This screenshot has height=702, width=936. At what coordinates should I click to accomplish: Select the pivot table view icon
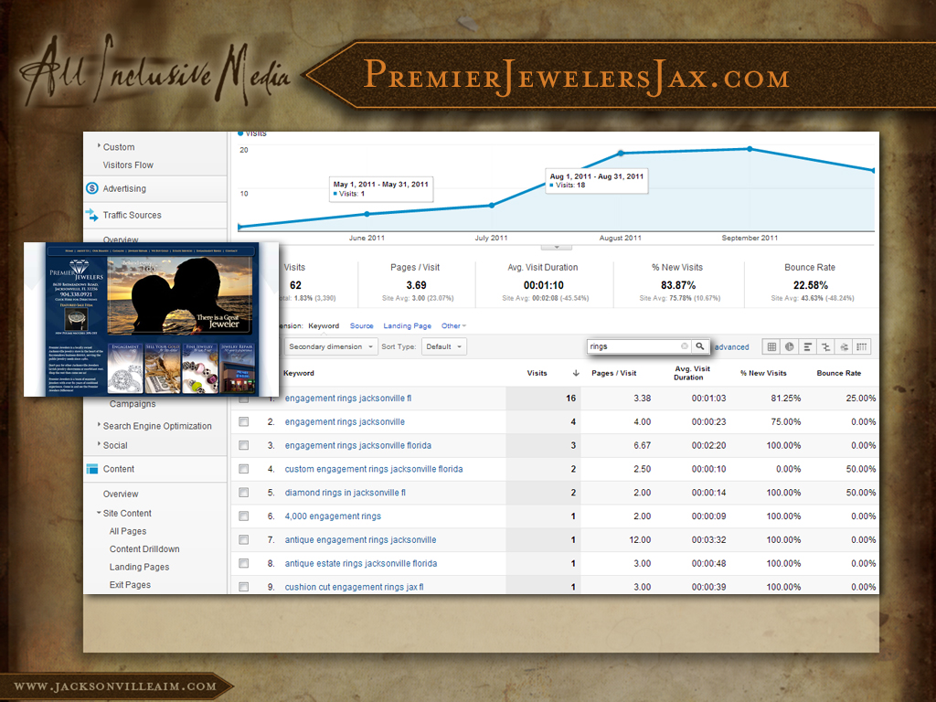click(x=861, y=346)
